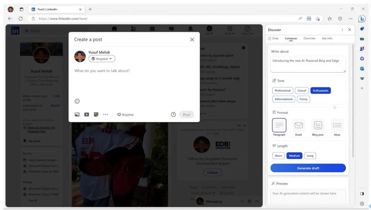
Task: Add a photo to the LinkedIn post
Action: pos(77,115)
